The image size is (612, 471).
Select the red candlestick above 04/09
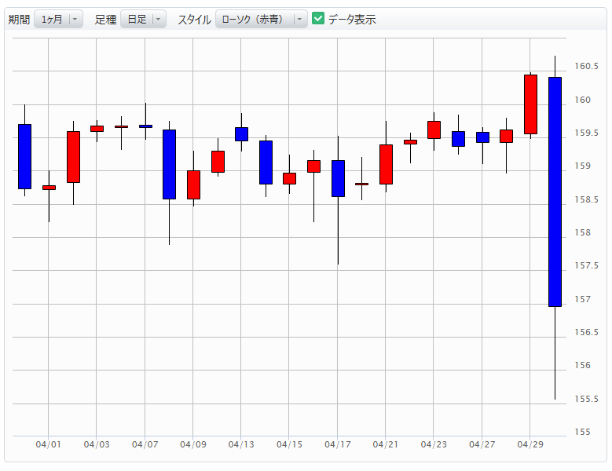193,184
